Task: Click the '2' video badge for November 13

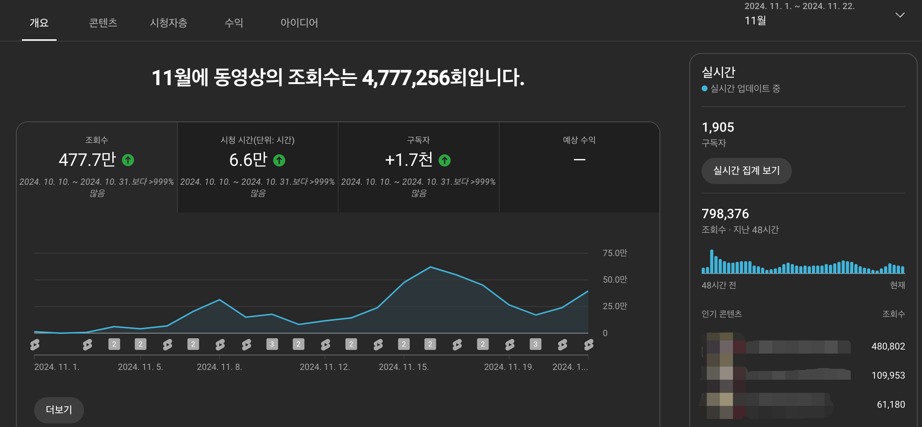Action: click(351, 344)
